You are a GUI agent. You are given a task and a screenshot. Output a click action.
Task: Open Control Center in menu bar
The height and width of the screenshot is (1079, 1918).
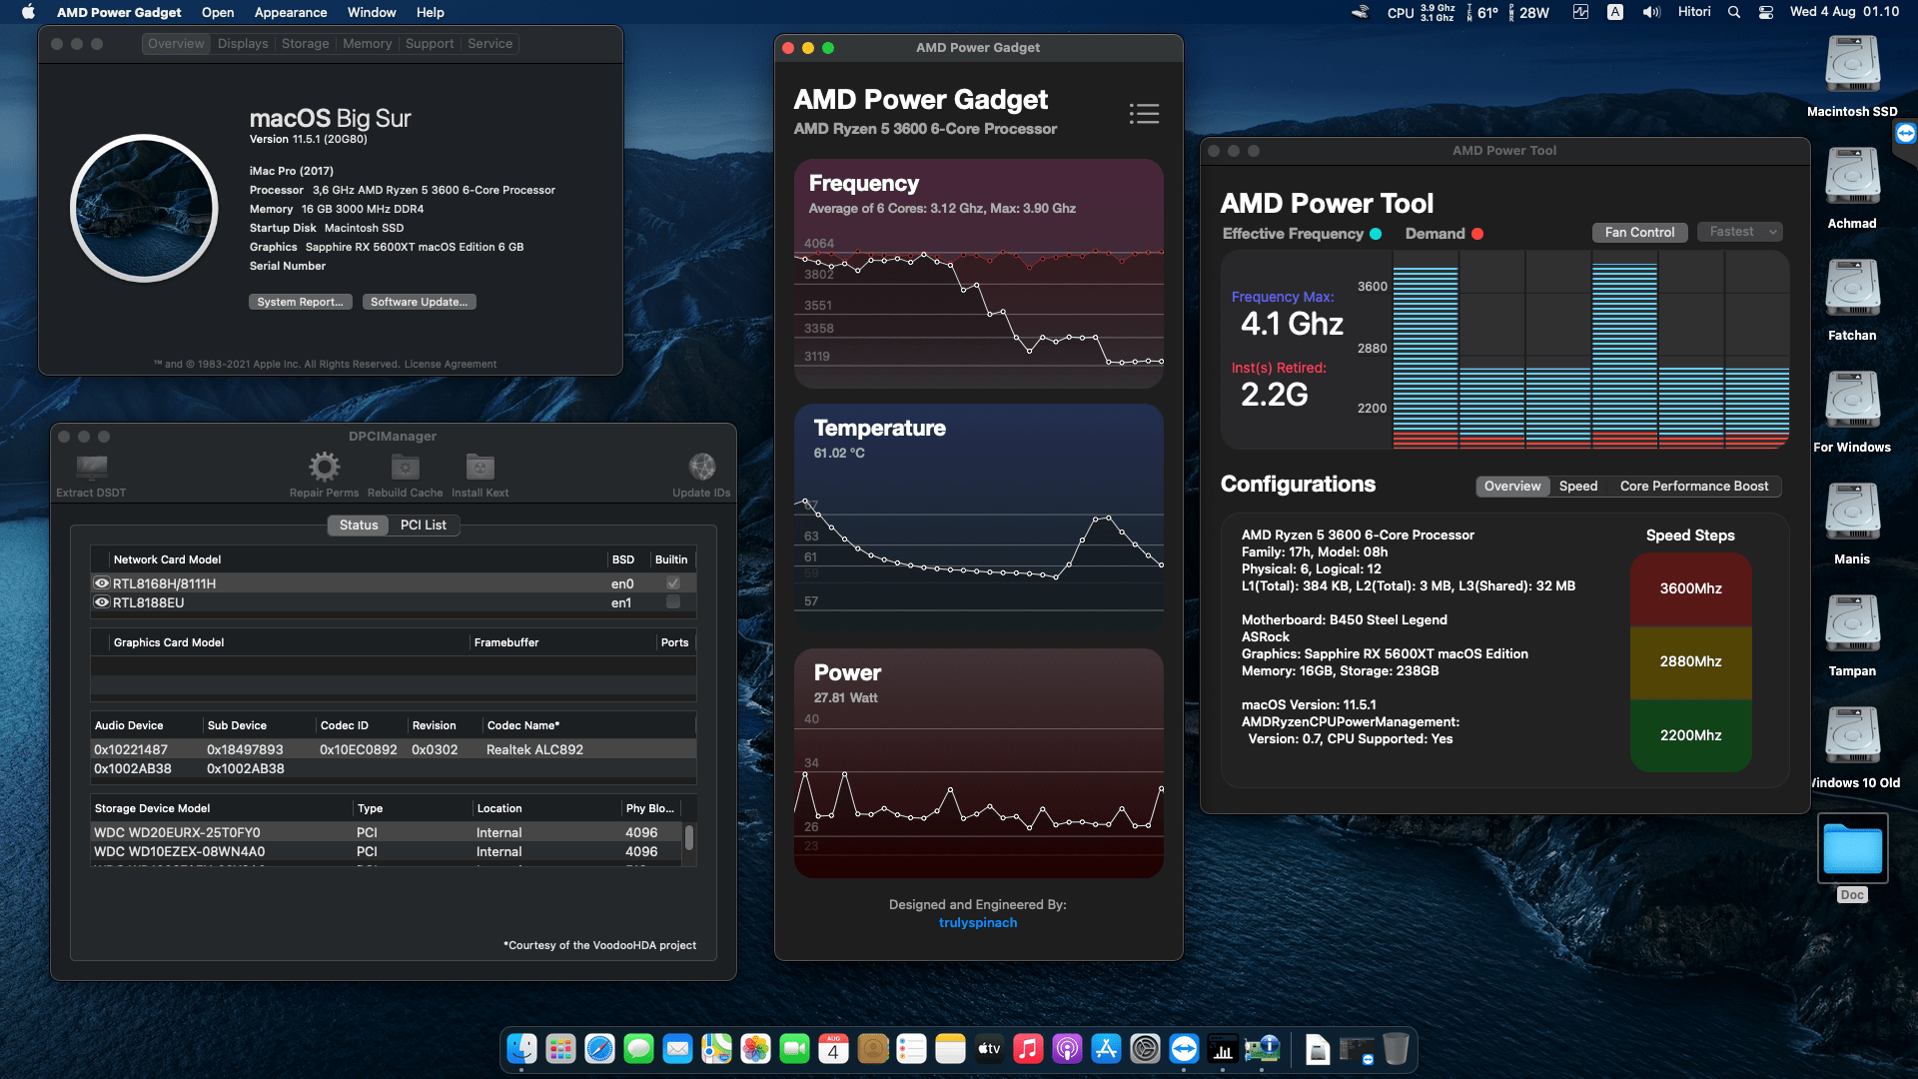click(1766, 12)
